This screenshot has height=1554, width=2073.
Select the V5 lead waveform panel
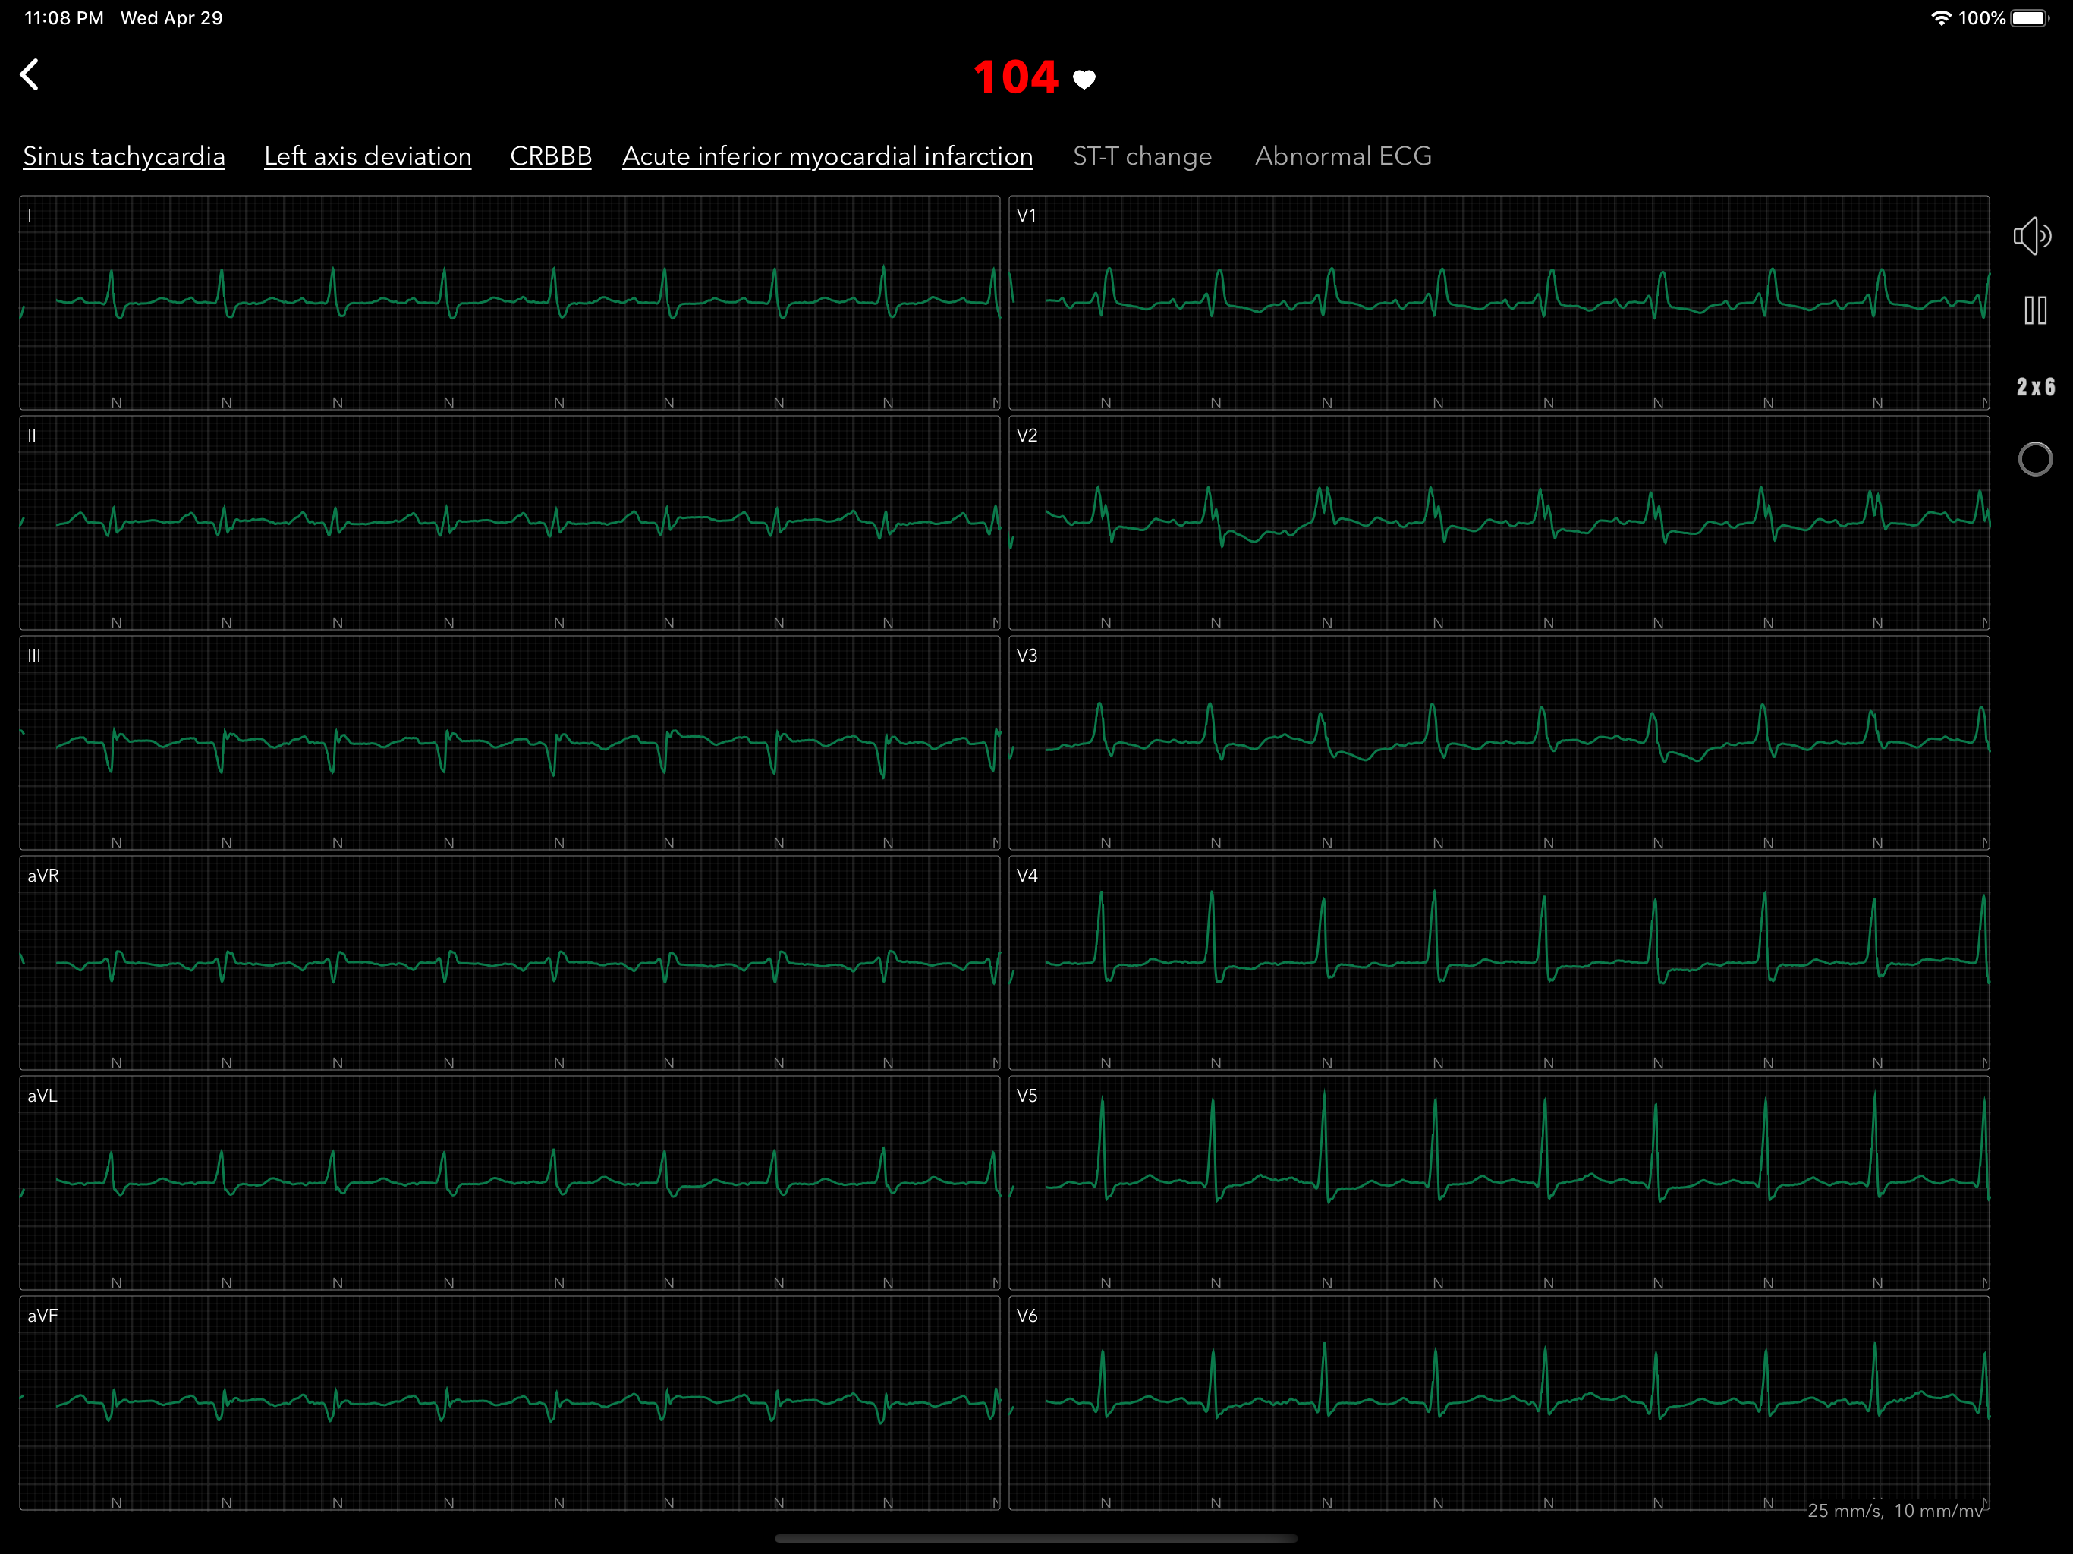click(1498, 1183)
